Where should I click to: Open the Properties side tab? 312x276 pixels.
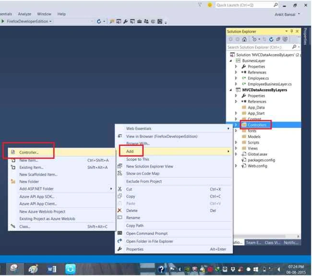(x=305, y=36)
